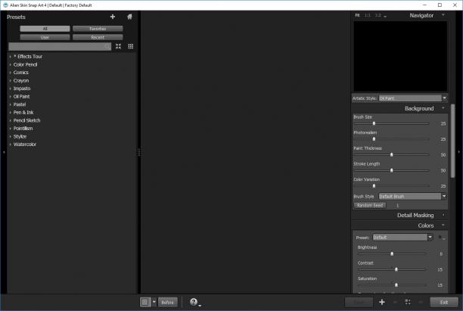Expand the Effects Tour group
This screenshot has height=311, width=463.
[10, 57]
